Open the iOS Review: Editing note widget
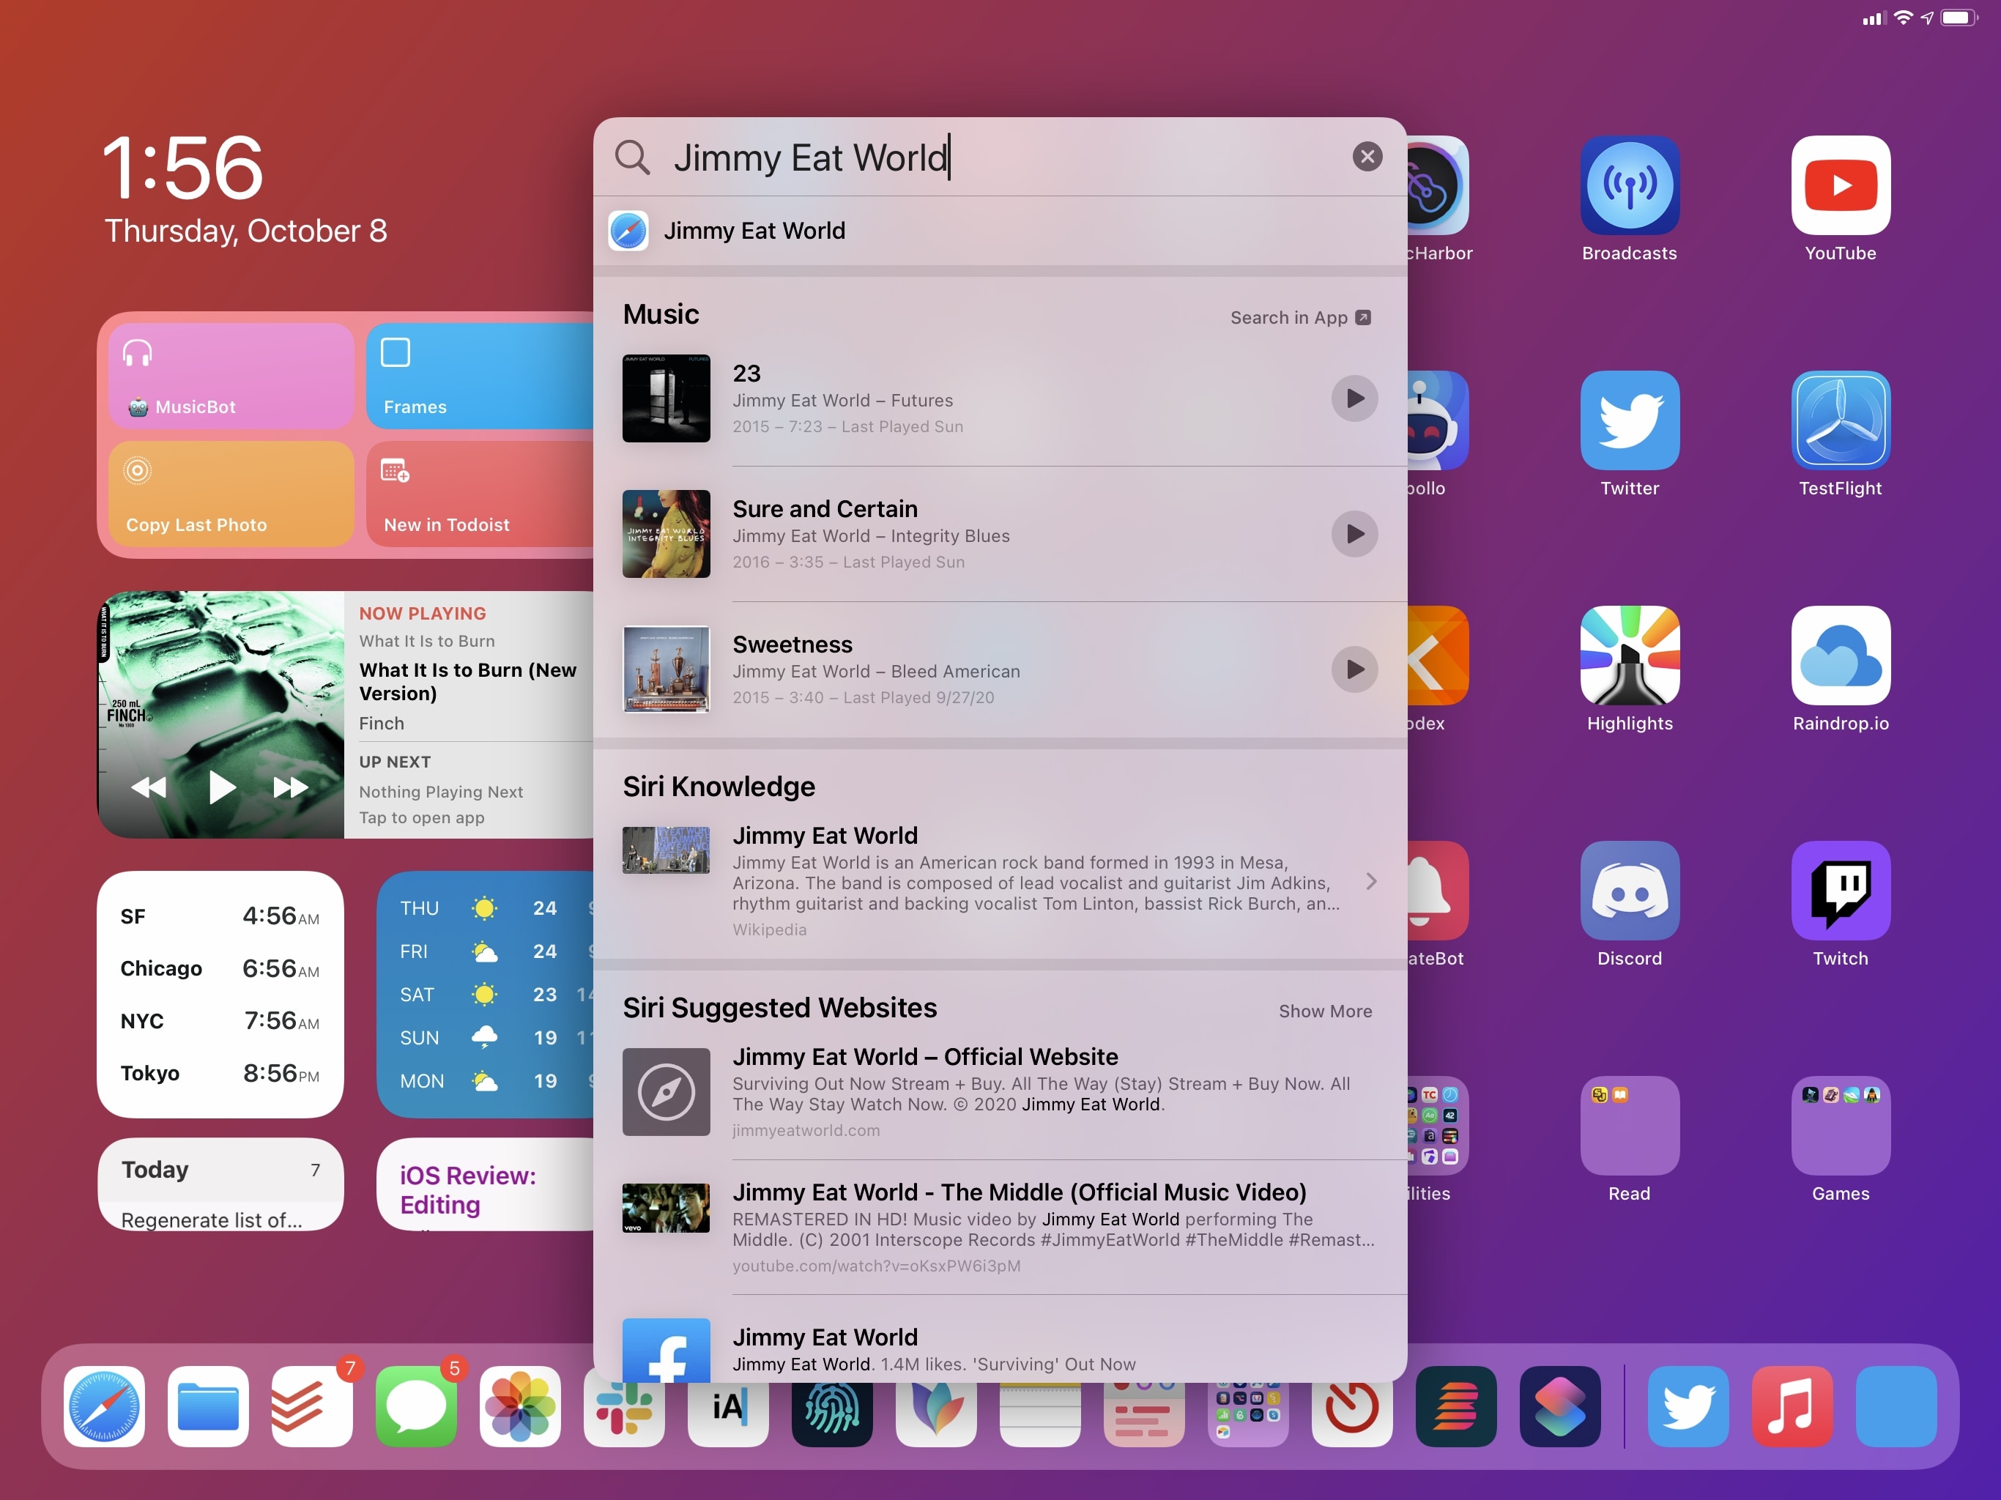 [486, 1184]
